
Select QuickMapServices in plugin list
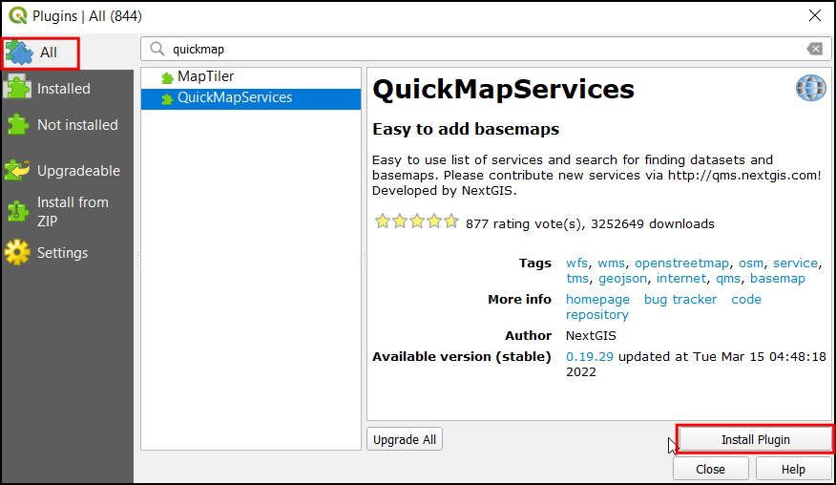click(x=251, y=98)
